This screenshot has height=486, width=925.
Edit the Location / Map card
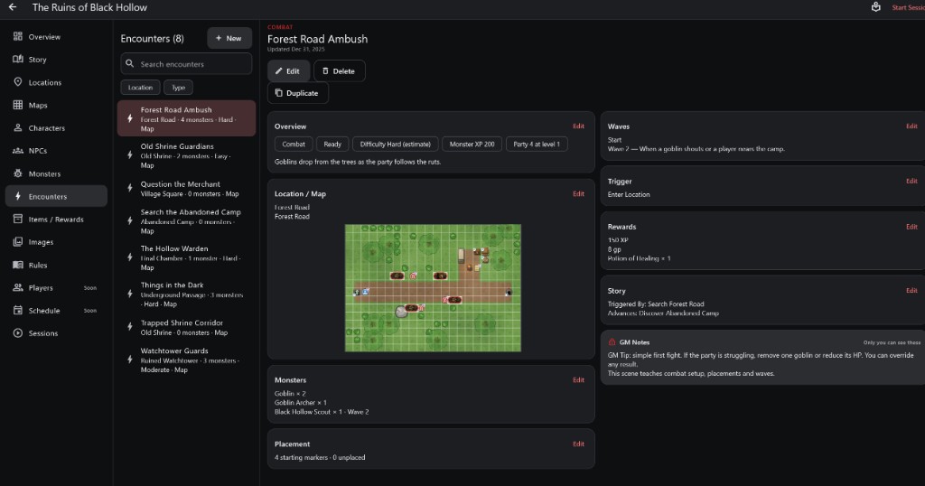(x=578, y=193)
